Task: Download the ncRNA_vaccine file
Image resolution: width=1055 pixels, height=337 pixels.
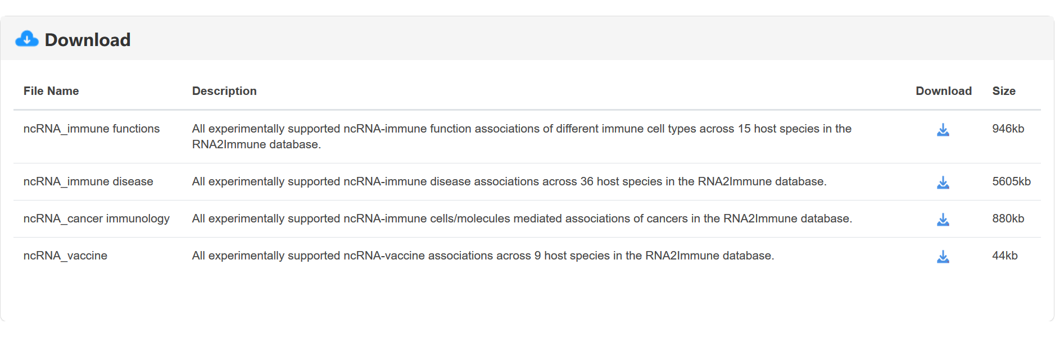Action: tap(943, 257)
